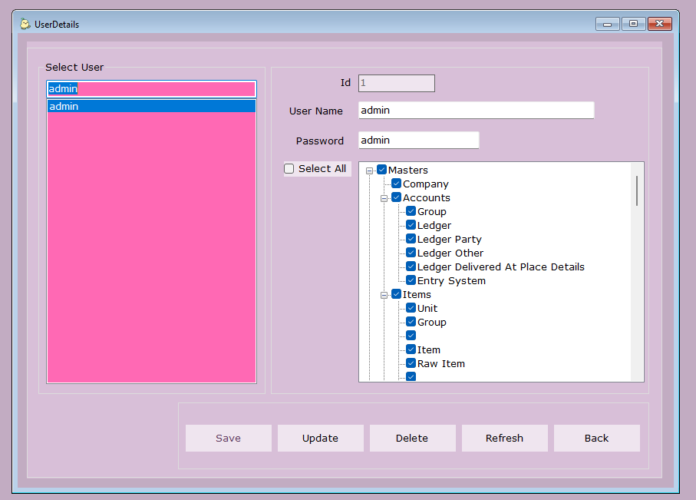Uncheck the Ledger checkbox
The image size is (696, 500).
pos(411,225)
